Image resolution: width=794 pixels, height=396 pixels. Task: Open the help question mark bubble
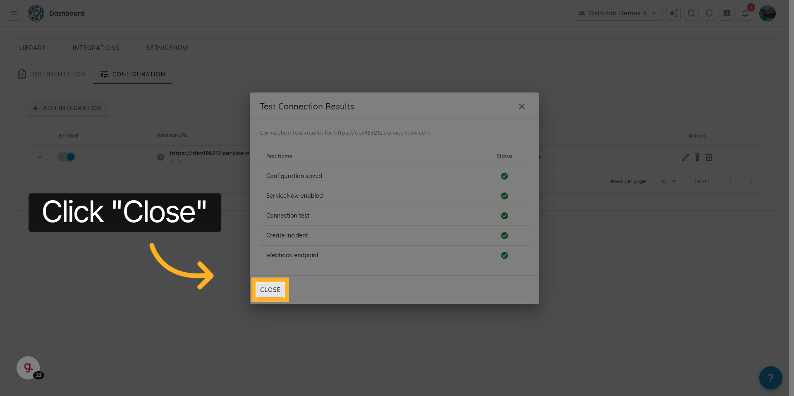[770, 377]
